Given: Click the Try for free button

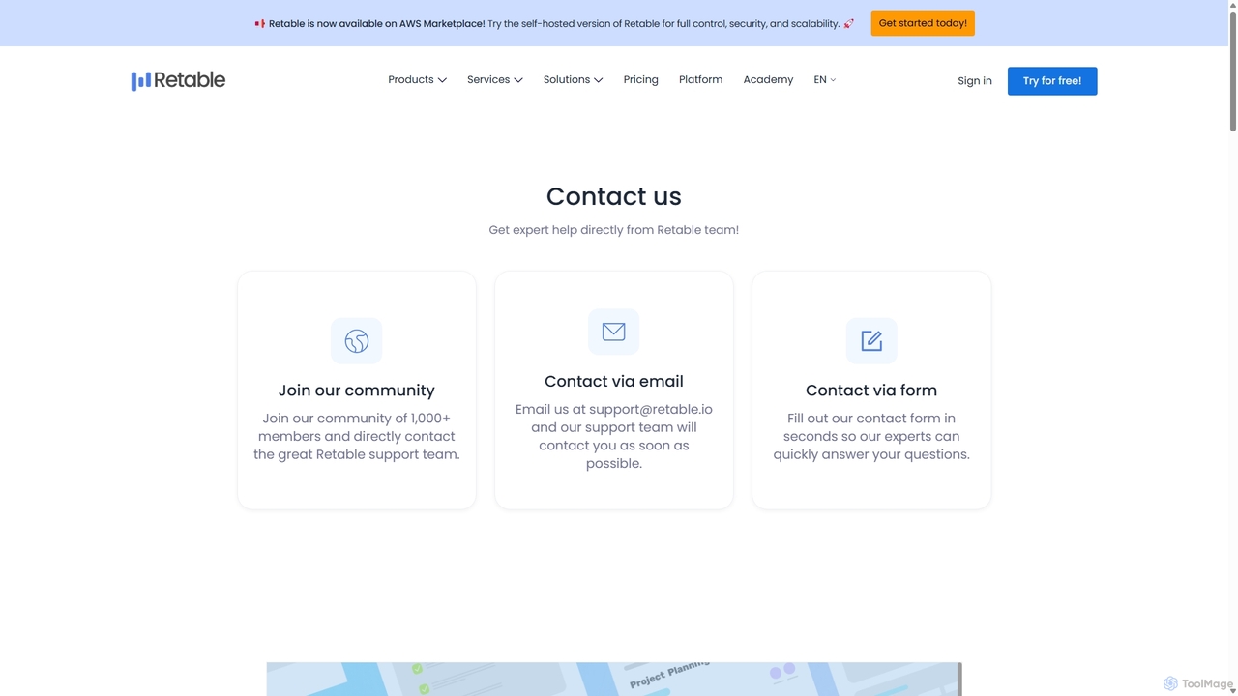Looking at the screenshot, I should [x=1052, y=81].
